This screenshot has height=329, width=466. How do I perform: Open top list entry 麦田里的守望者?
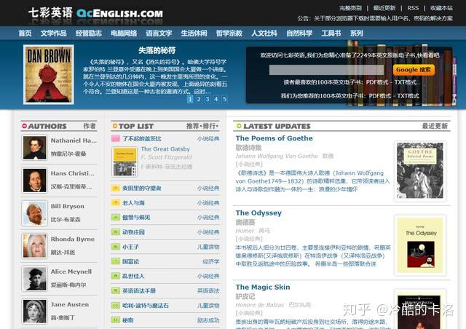[142, 188]
